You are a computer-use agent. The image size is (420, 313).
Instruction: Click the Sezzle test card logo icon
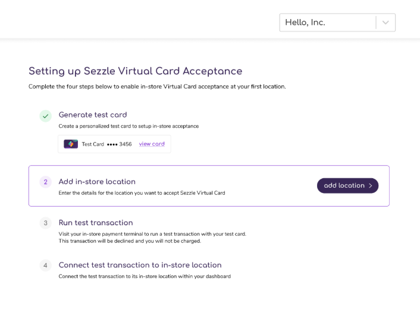[x=71, y=144]
